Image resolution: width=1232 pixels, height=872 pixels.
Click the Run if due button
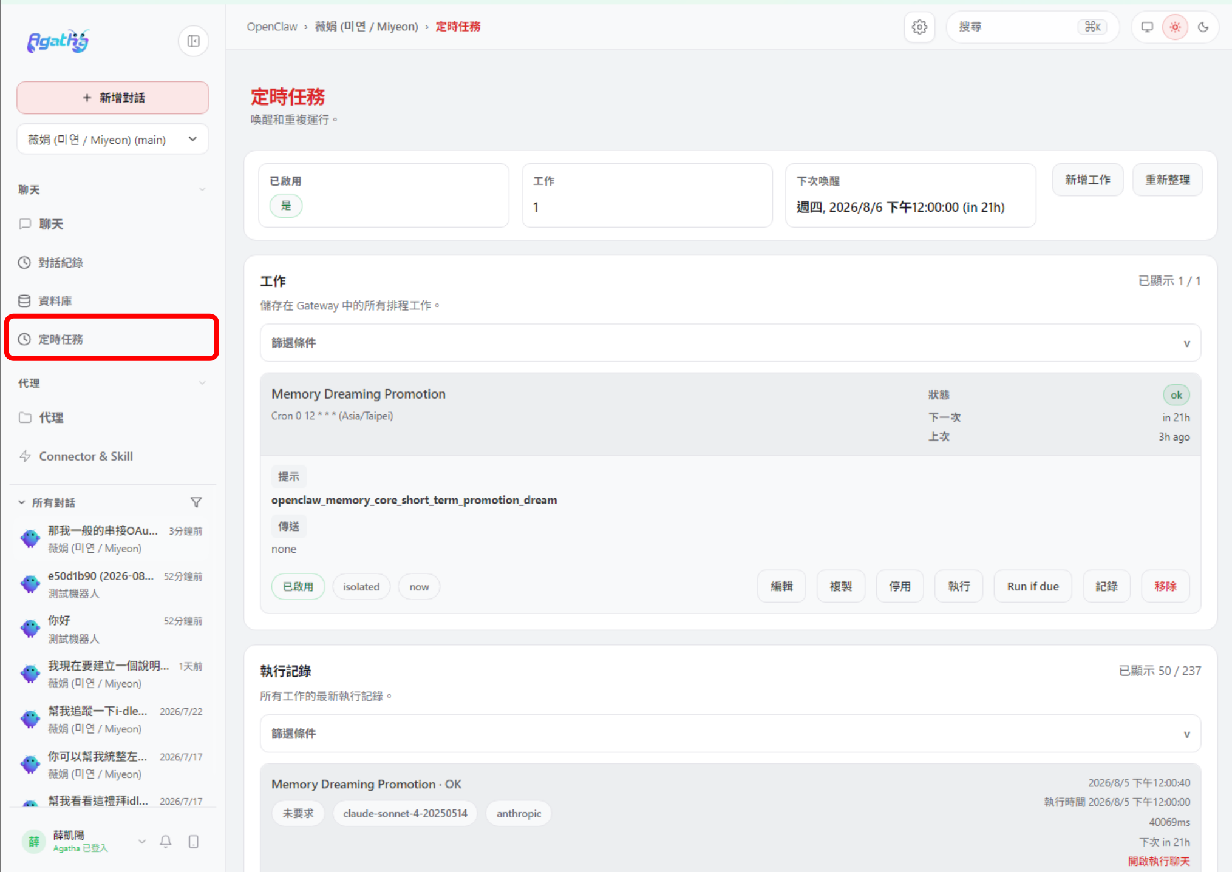pos(1033,586)
